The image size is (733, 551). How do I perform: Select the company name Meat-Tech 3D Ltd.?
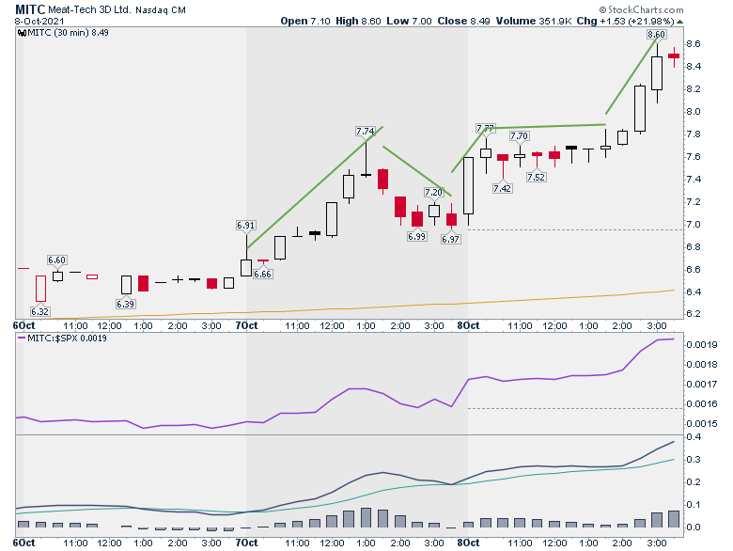[90, 9]
